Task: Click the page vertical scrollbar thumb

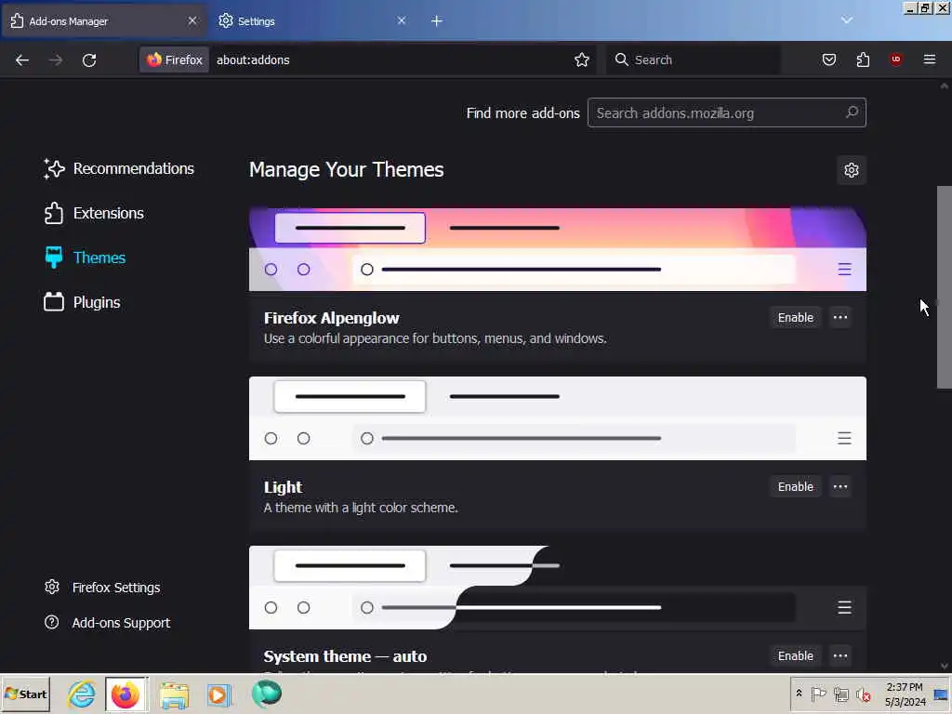Action: pyautogui.click(x=945, y=286)
